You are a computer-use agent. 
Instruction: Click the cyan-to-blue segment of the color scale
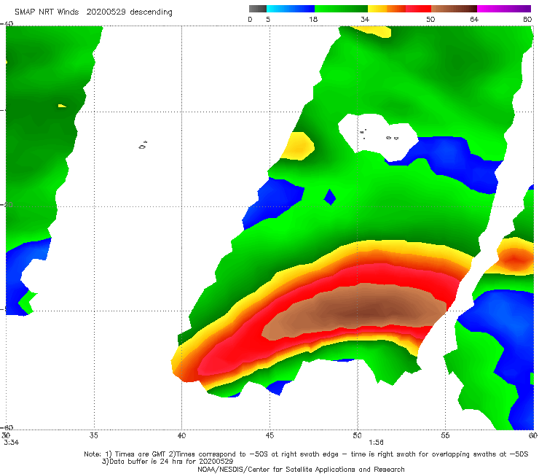pyautogui.click(x=291, y=9)
